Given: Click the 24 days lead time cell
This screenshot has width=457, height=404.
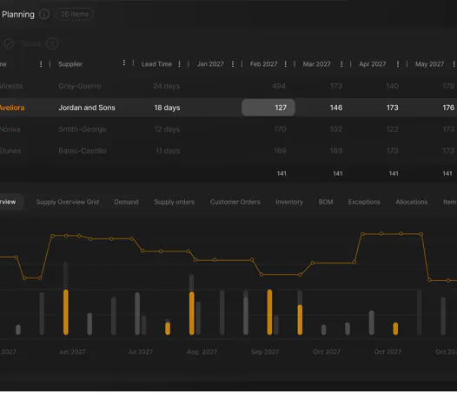Looking at the screenshot, I should (x=167, y=86).
